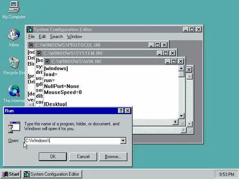This screenshot has height=179, width=239.
Task: Click the 9:53 PM taskbar clock
Action: point(227,174)
